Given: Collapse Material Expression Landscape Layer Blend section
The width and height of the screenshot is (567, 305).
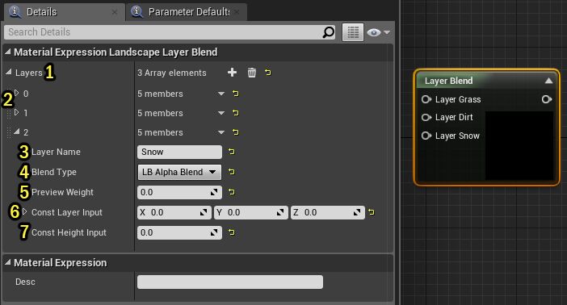Looking at the screenshot, I should 7,52.
